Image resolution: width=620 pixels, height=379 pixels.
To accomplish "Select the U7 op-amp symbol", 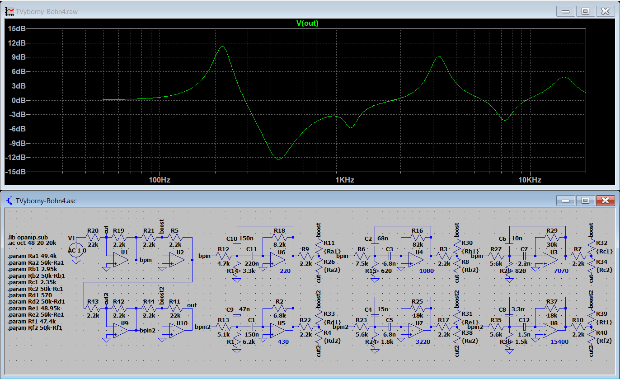I will tap(417, 330).
